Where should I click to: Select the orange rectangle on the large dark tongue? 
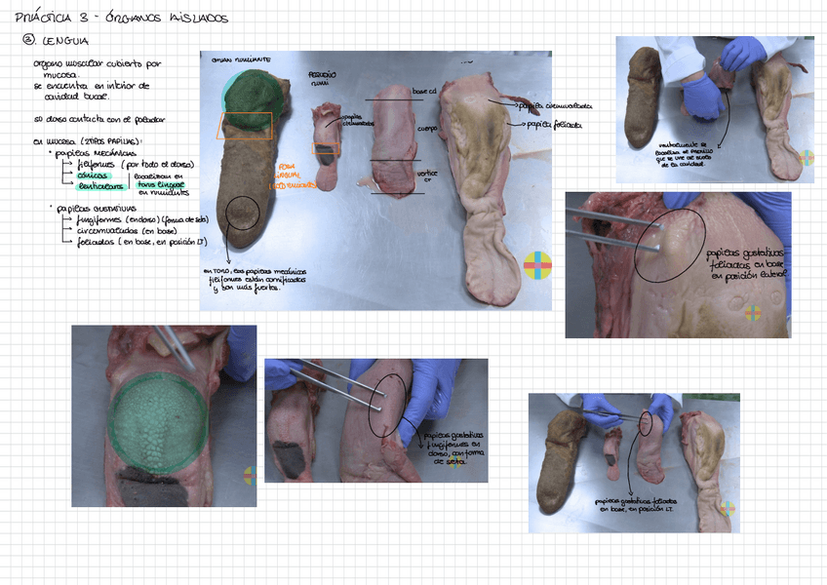click(244, 125)
